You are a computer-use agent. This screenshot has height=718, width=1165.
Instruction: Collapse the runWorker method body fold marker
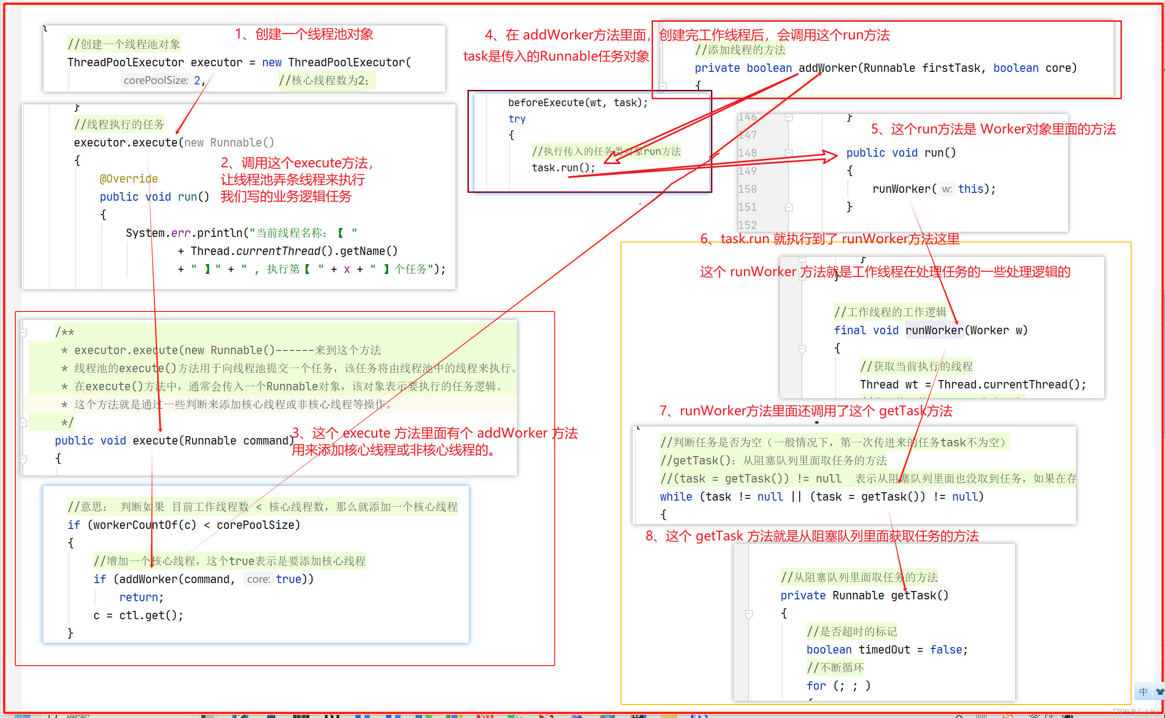(802, 349)
